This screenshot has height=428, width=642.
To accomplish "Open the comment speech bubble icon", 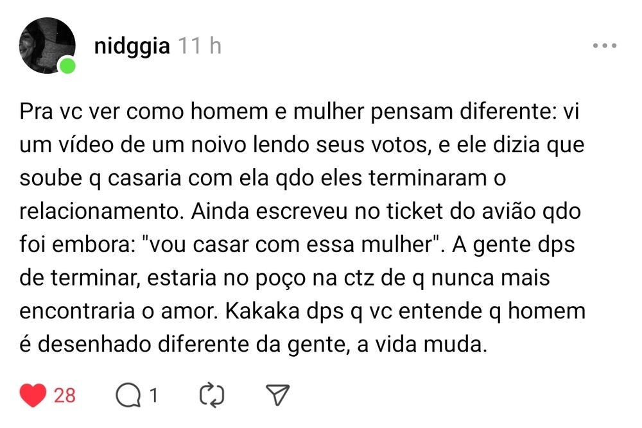I will point(128,396).
